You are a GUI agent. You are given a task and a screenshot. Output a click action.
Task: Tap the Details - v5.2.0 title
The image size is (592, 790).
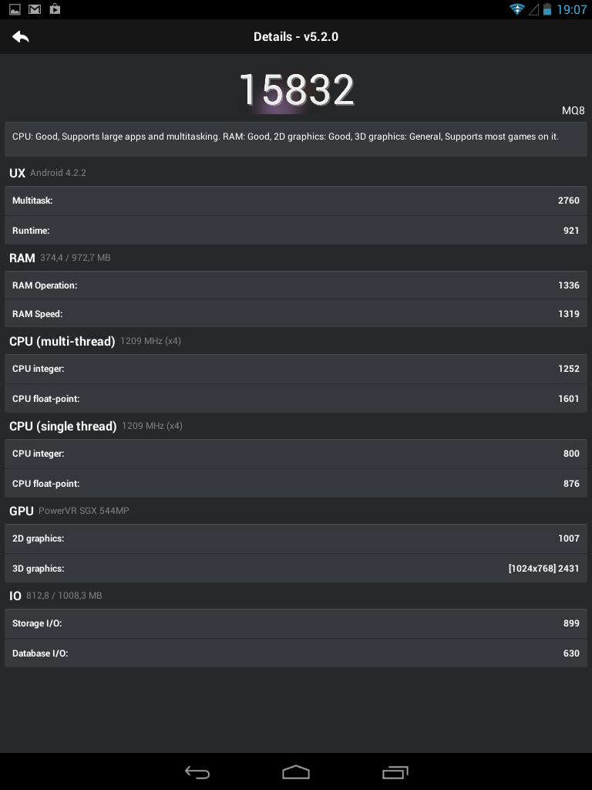coord(296,36)
